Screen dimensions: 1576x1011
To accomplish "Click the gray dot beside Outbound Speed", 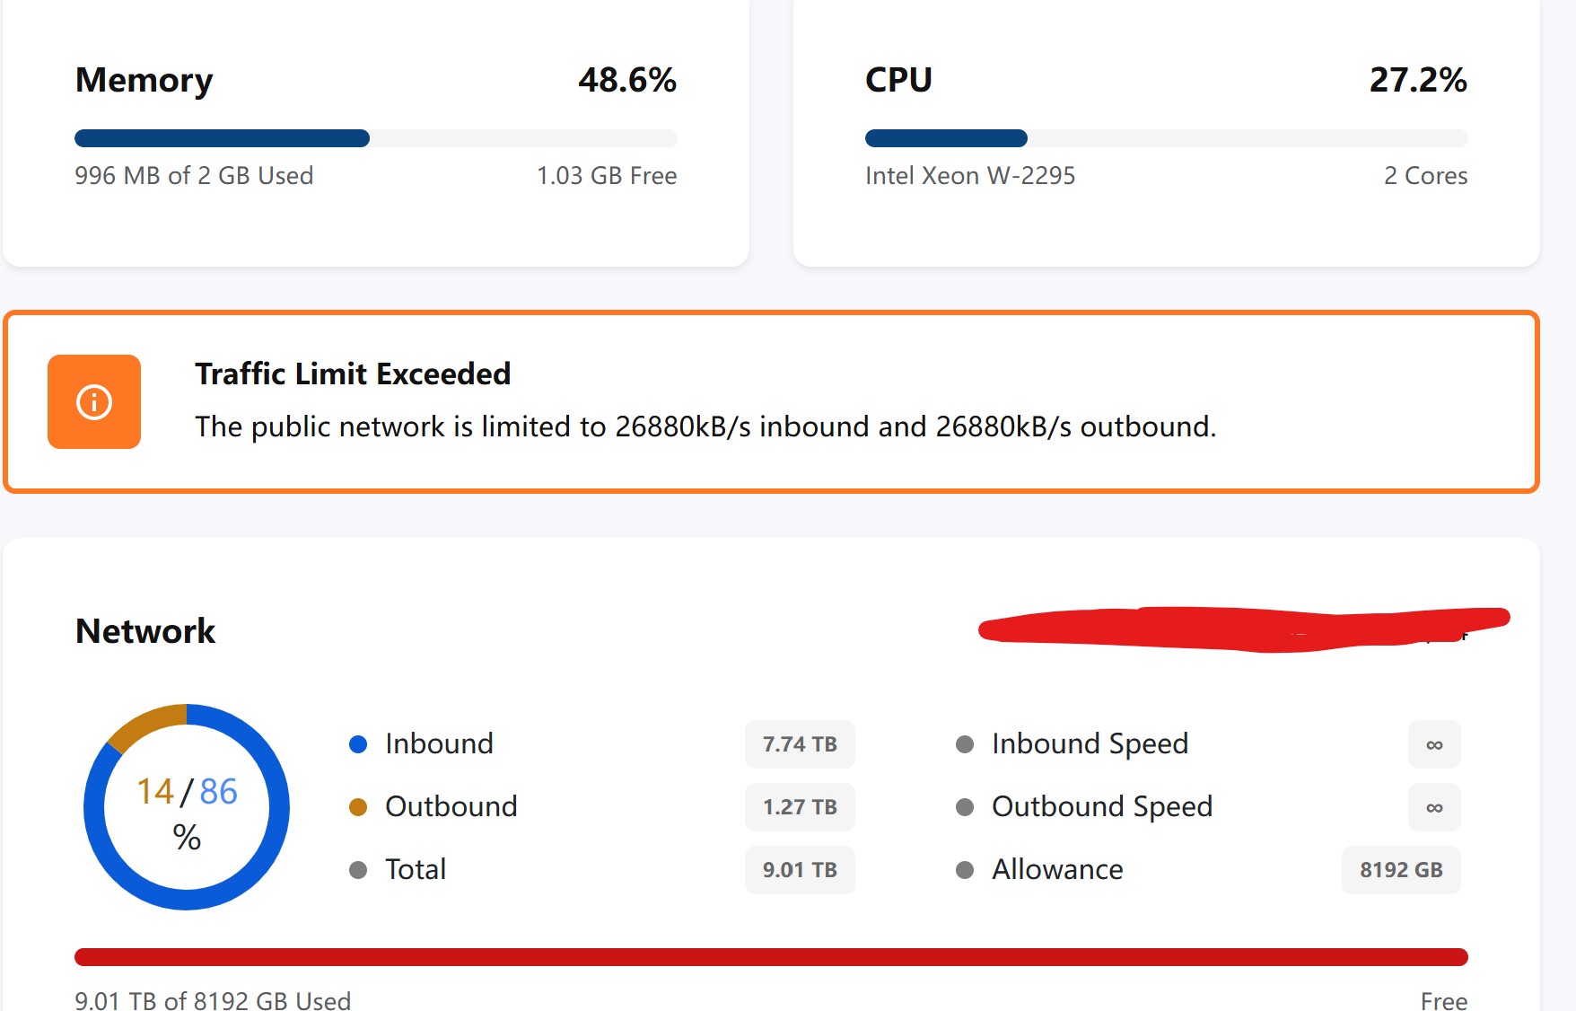I will tap(965, 807).
